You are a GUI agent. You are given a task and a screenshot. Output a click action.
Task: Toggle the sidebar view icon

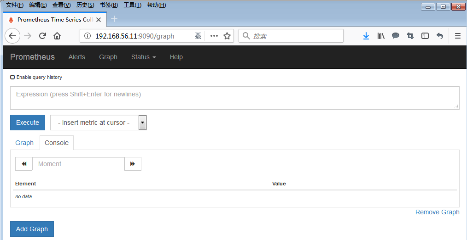point(425,36)
